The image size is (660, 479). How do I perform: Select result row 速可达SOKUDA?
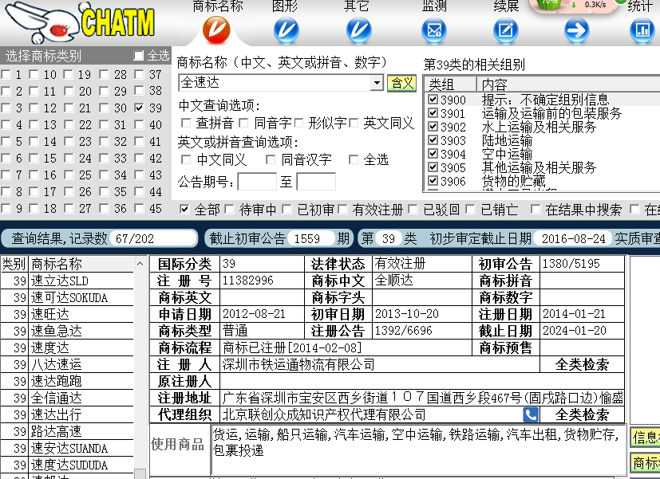pyautogui.click(x=67, y=297)
